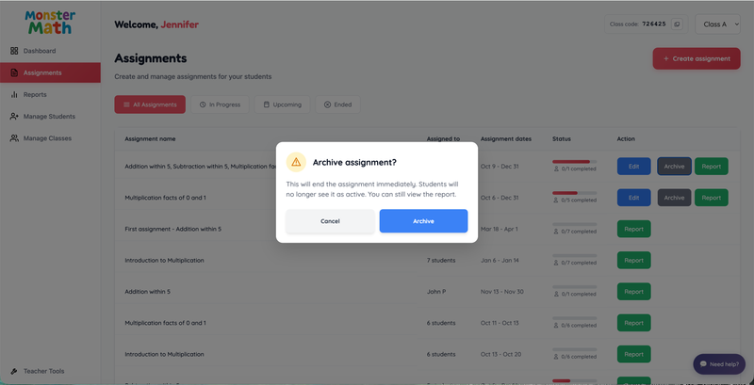
Task: Open Report for First assignment - Addition within 5
Action: pos(633,229)
